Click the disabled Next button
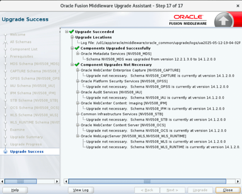The width and height of the screenshot is (242, 194). (x=173, y=190)
